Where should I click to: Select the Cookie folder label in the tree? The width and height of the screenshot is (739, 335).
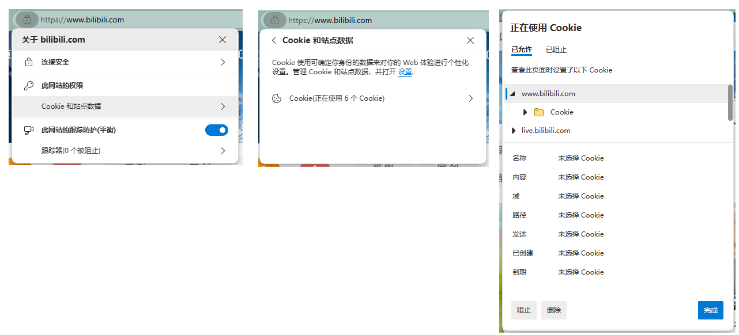(x=562, y=112)
